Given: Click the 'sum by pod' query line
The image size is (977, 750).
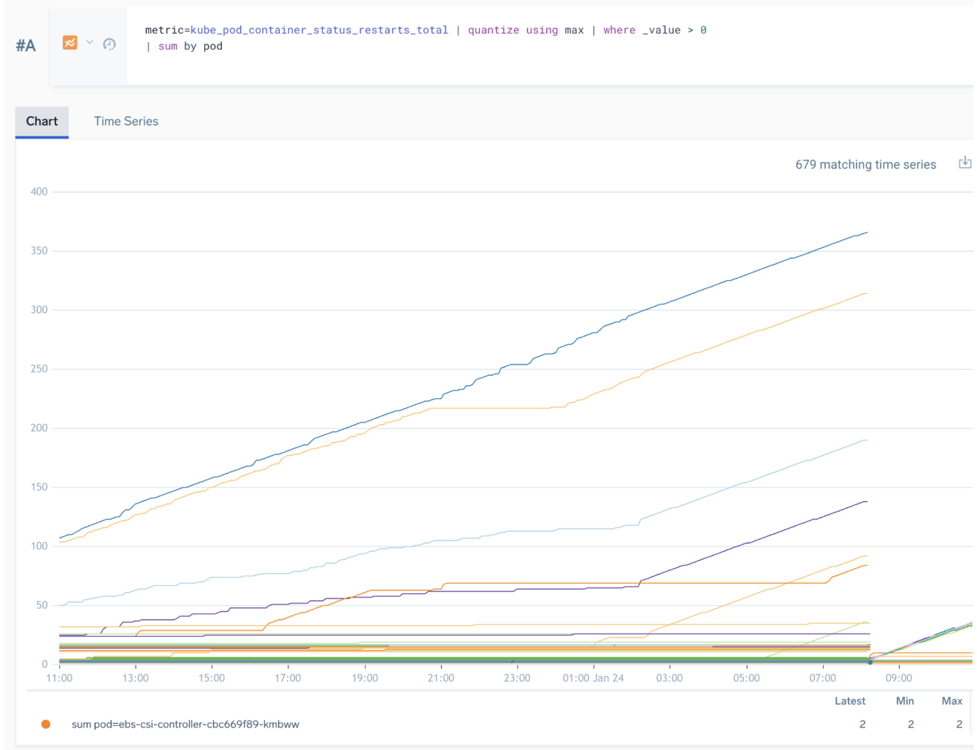Looking at the screenshot, I should 190,46.
